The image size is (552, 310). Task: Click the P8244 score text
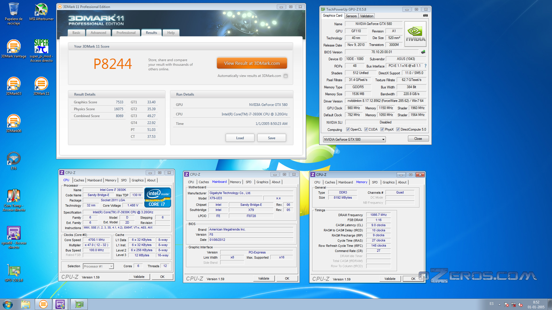[x=113, y=64]
